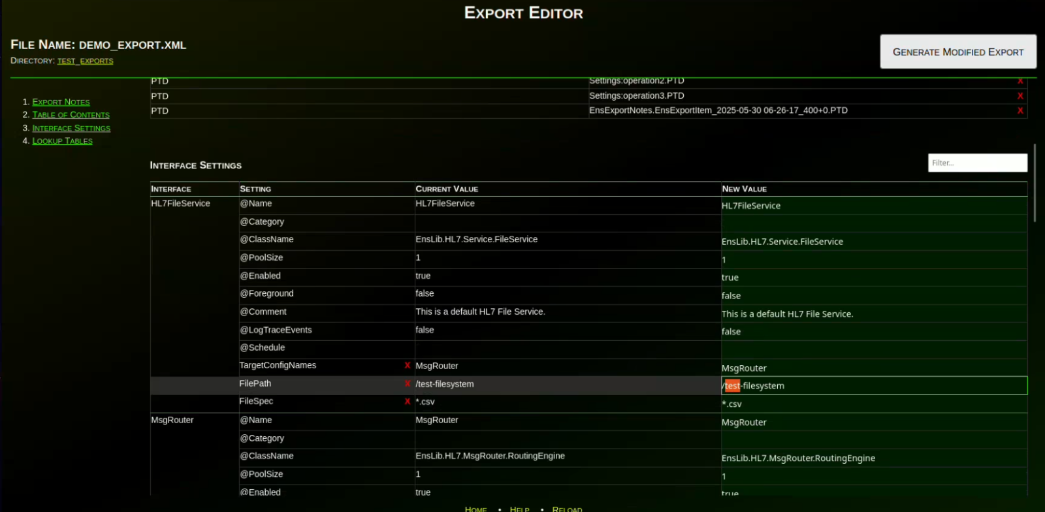1045x512 pixels.
Task: Go to Interface Settings section link
Action: pos(71,129)
